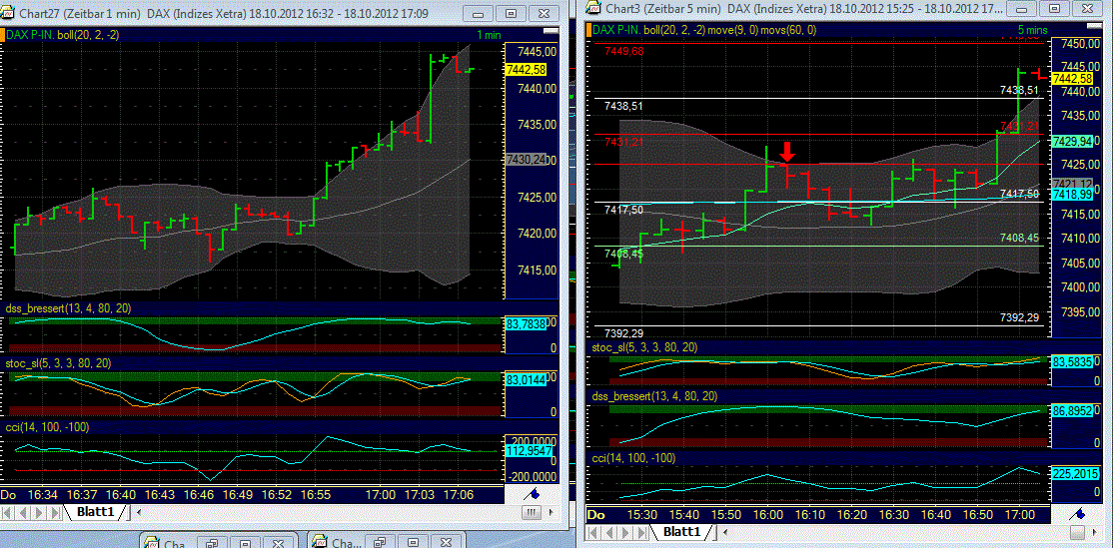Jump to last sheet in Chart27
Image resolution: width=1113 pixels, height=548 pixels.
click(x=56, y=512)
